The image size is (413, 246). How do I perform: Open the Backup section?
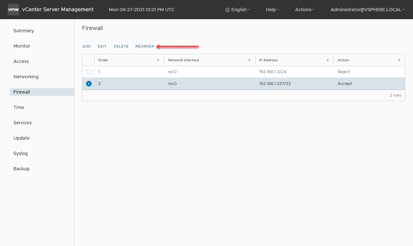point(21,169)
